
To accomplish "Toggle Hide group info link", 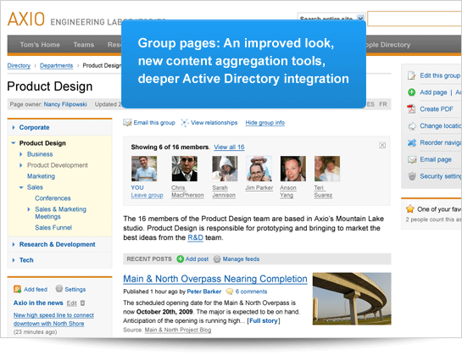I will (264, 123).
